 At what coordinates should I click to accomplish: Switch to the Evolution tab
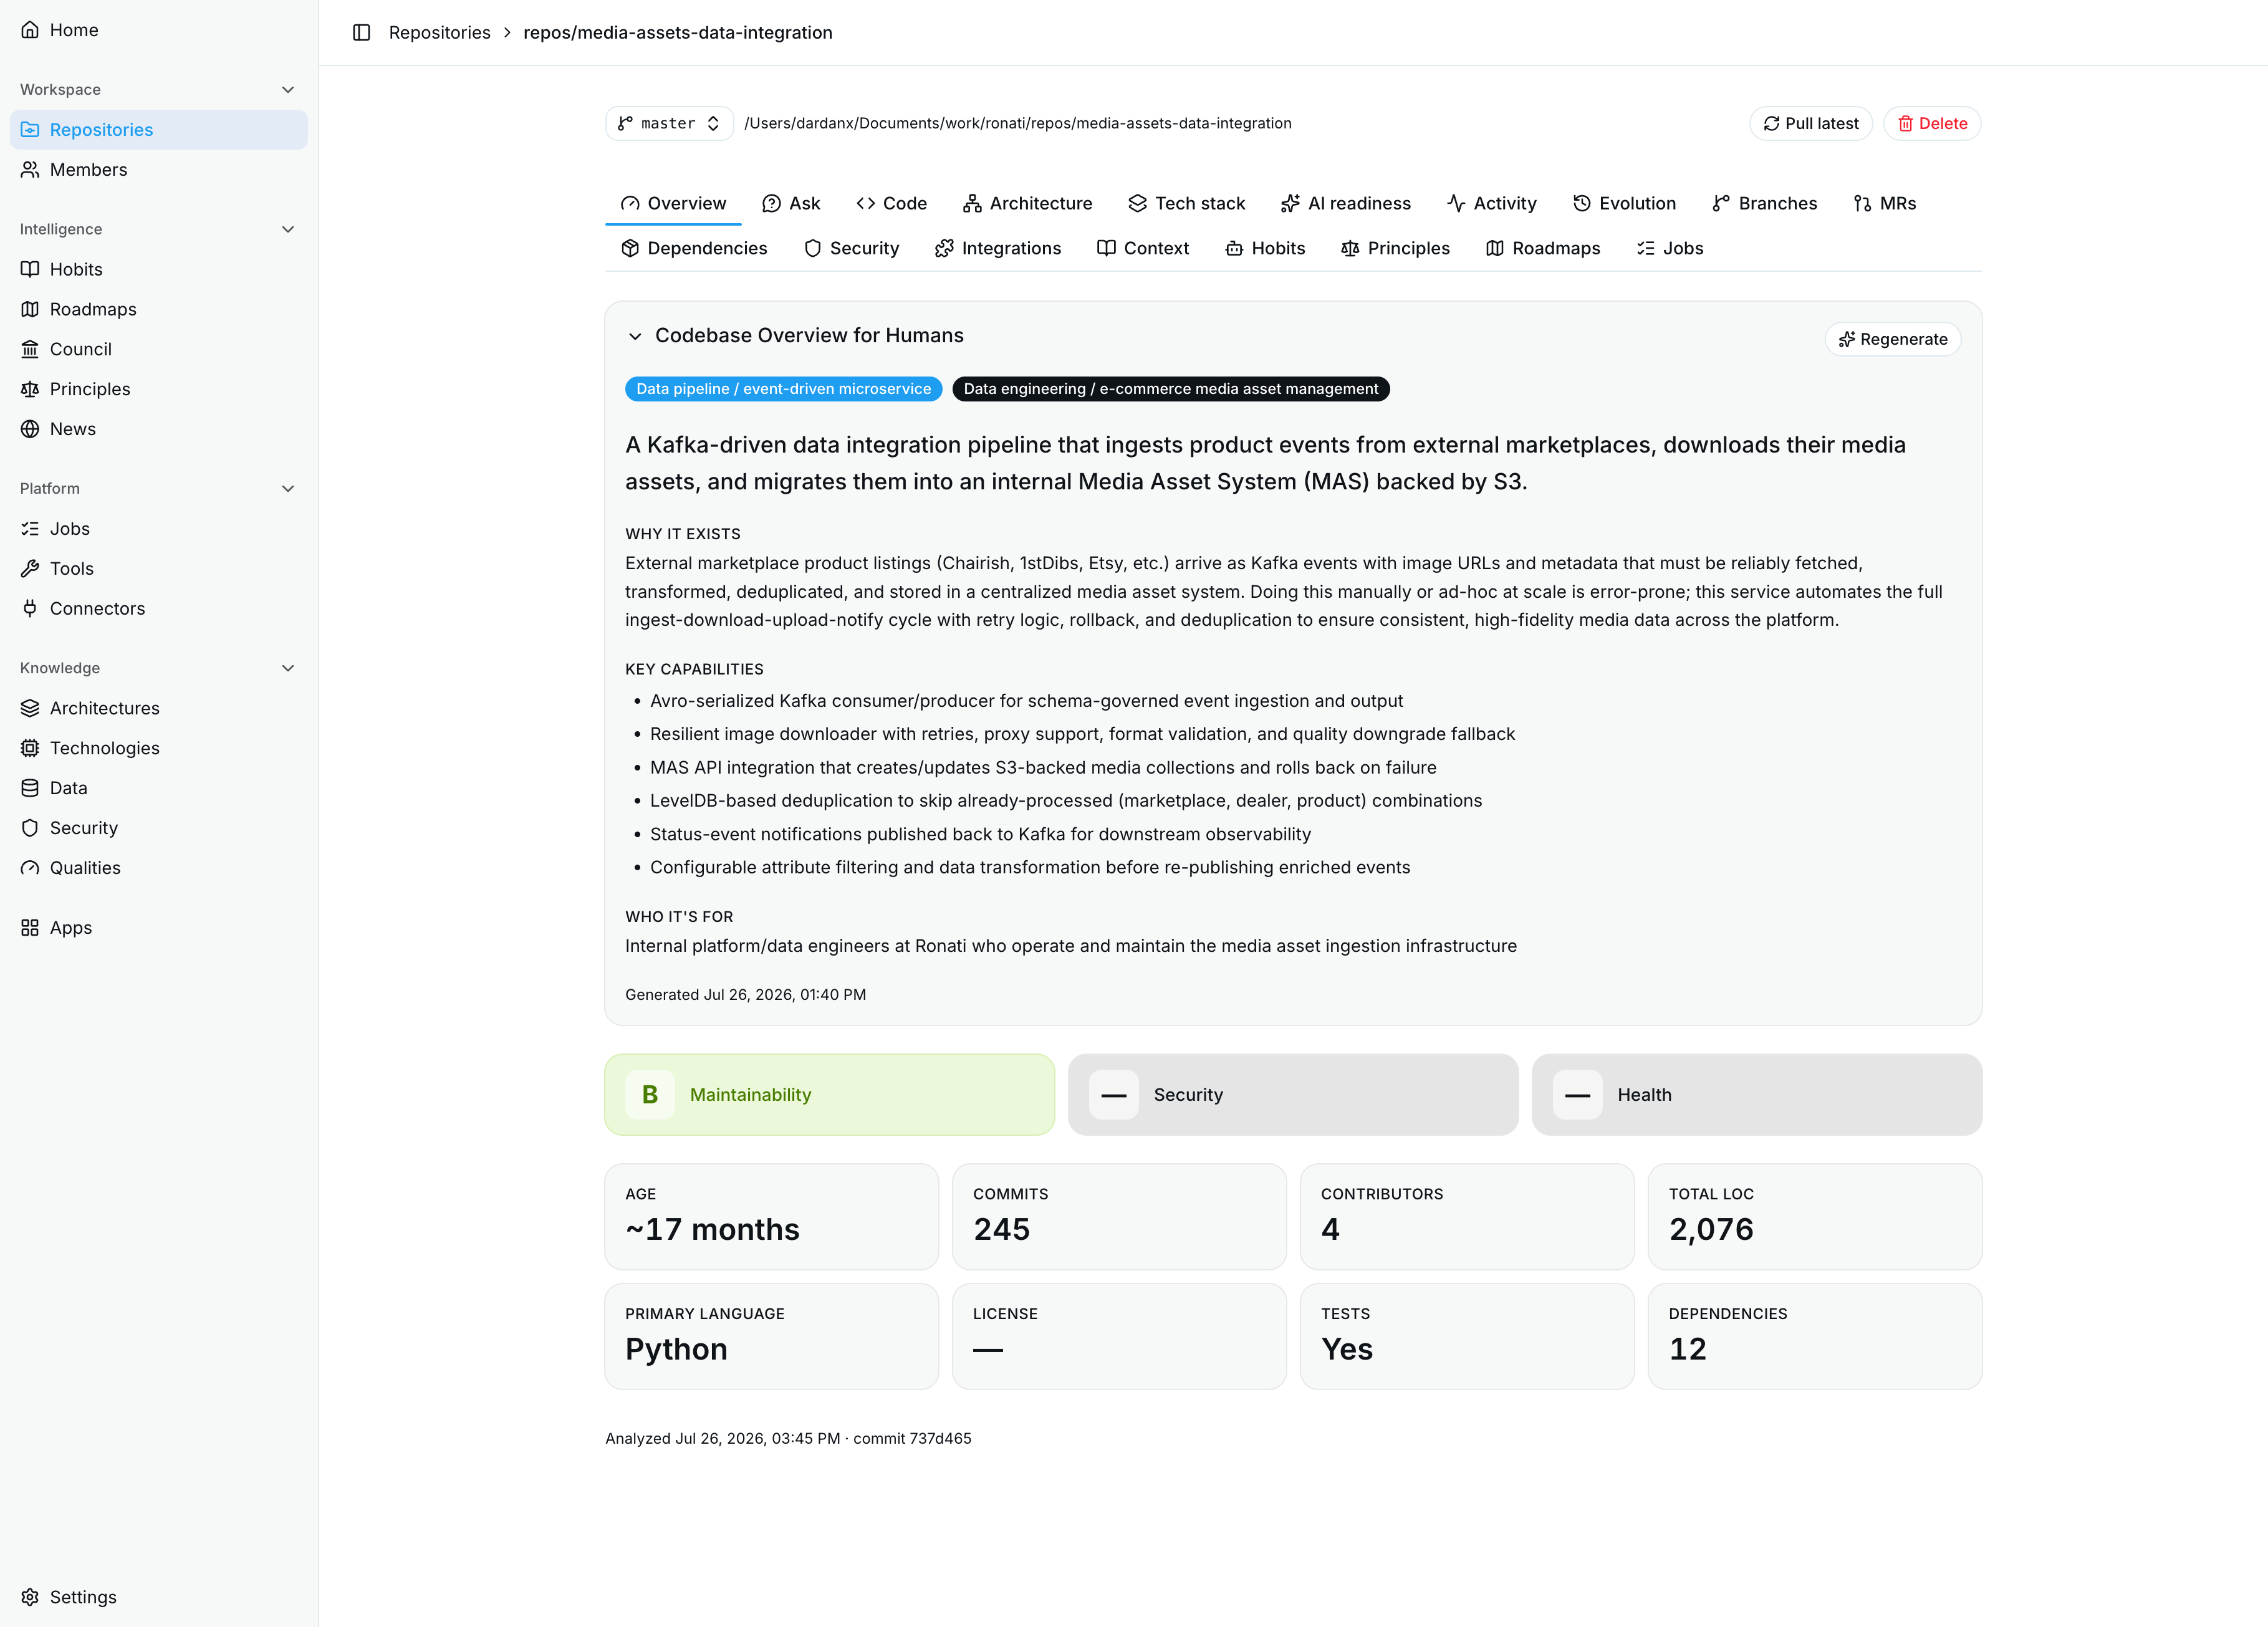[1624, 203]
